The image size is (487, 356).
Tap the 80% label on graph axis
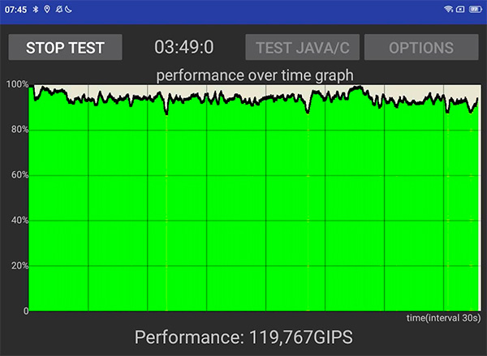click(18, 130)
